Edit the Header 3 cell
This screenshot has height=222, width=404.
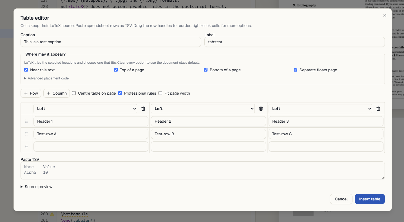click(326, 121)
